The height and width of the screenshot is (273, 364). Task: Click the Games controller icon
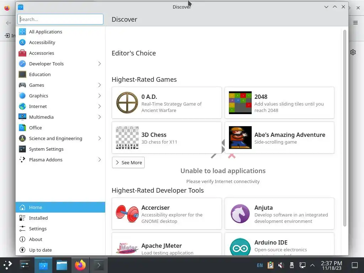(22, 85)
